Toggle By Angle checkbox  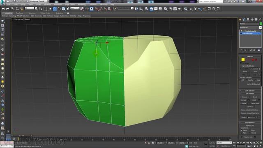point(241,69)
